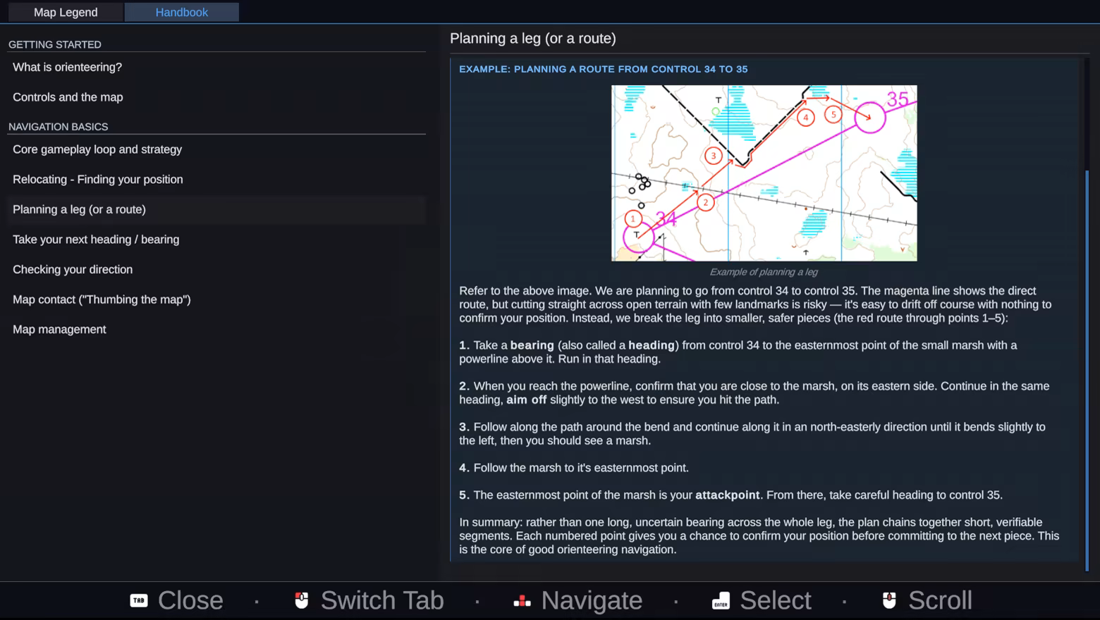Select "Planning a leg (or a route)" entry
This screenshot has height=620, width=1100.
pyautogui.click(x=79, y=209)
